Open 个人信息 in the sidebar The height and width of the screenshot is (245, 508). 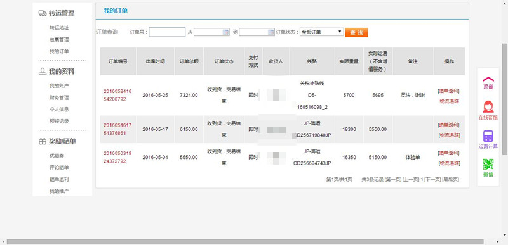(x=59, y=110)
